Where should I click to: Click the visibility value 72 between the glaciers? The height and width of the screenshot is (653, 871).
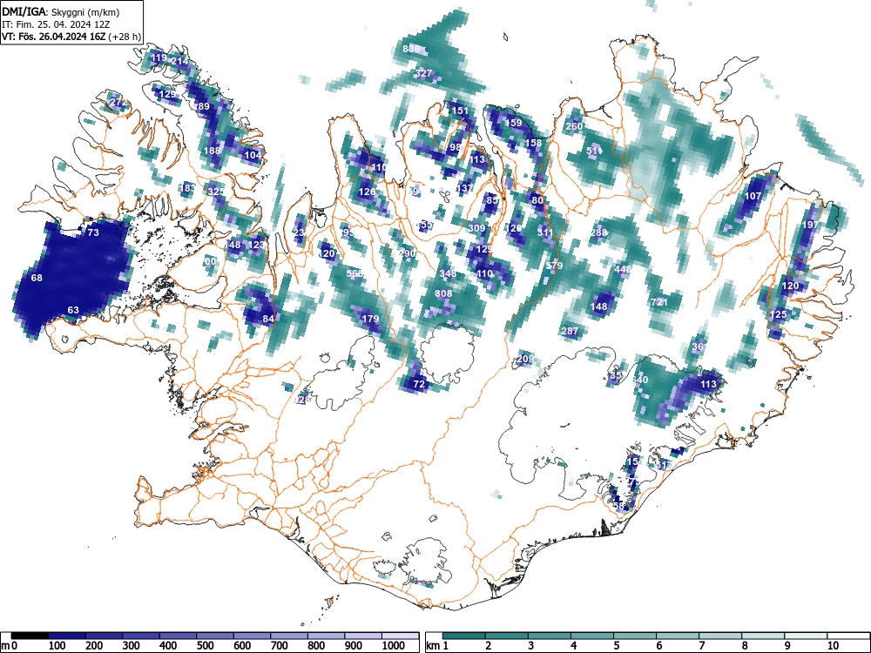click(419, 384)
